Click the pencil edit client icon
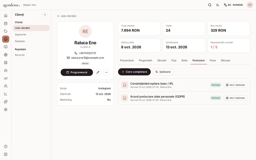 (x=98, y=72)
